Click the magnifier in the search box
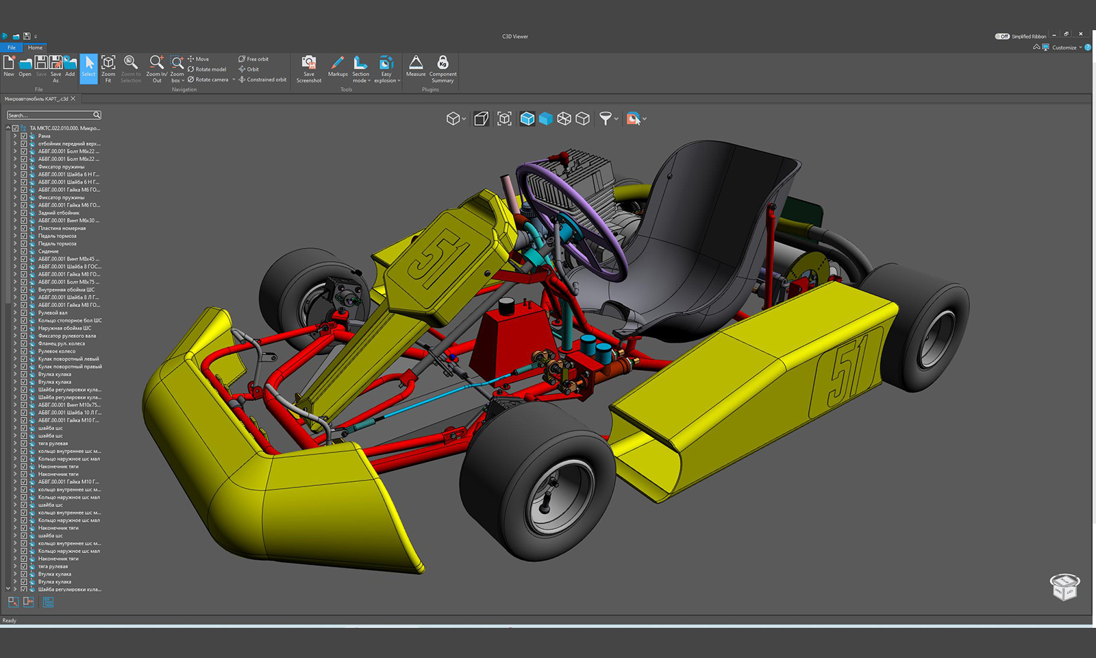 tap(97, 115)
